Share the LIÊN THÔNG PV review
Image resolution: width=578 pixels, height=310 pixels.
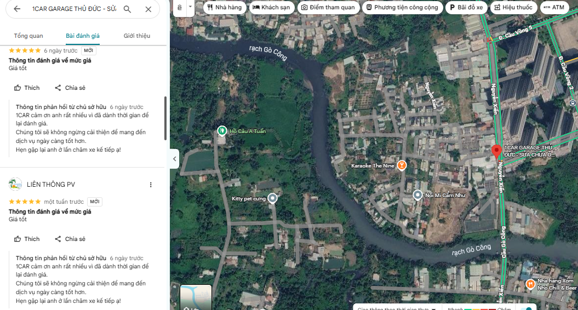[x=70, y=239]
